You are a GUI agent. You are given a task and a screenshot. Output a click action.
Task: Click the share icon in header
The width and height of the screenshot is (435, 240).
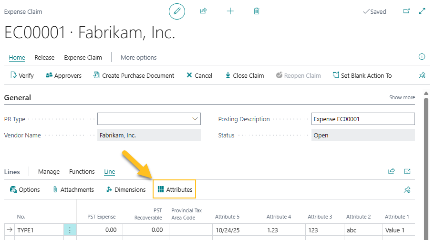[203, 11]
